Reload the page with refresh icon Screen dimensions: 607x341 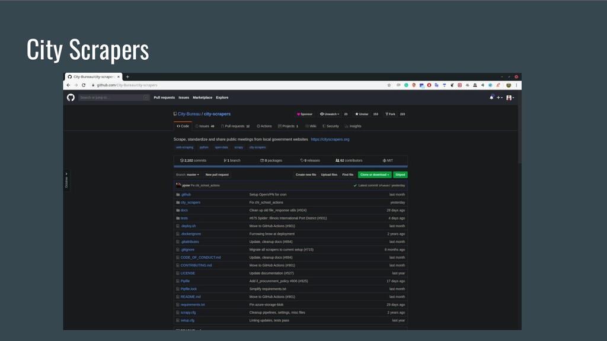coord(84,85)
